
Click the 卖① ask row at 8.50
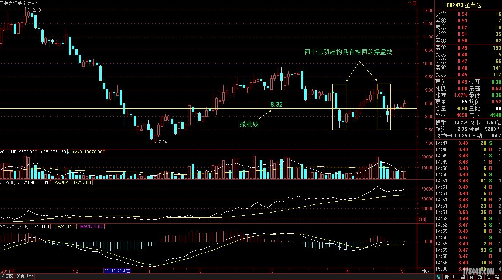pos(468,41)
